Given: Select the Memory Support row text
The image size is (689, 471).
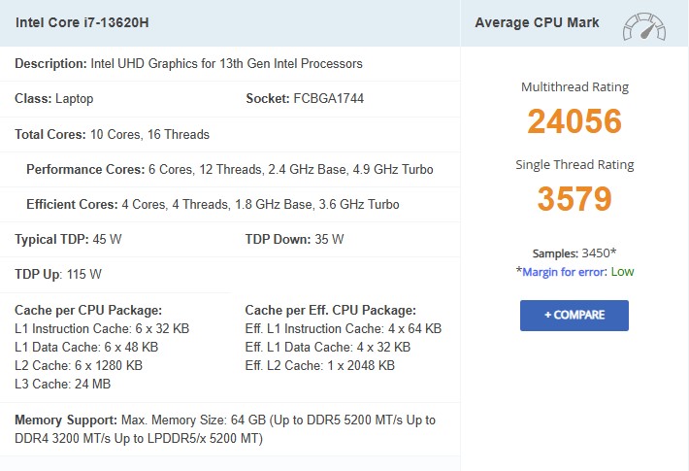Looking at the screenshot, I should tap(225, 429).
